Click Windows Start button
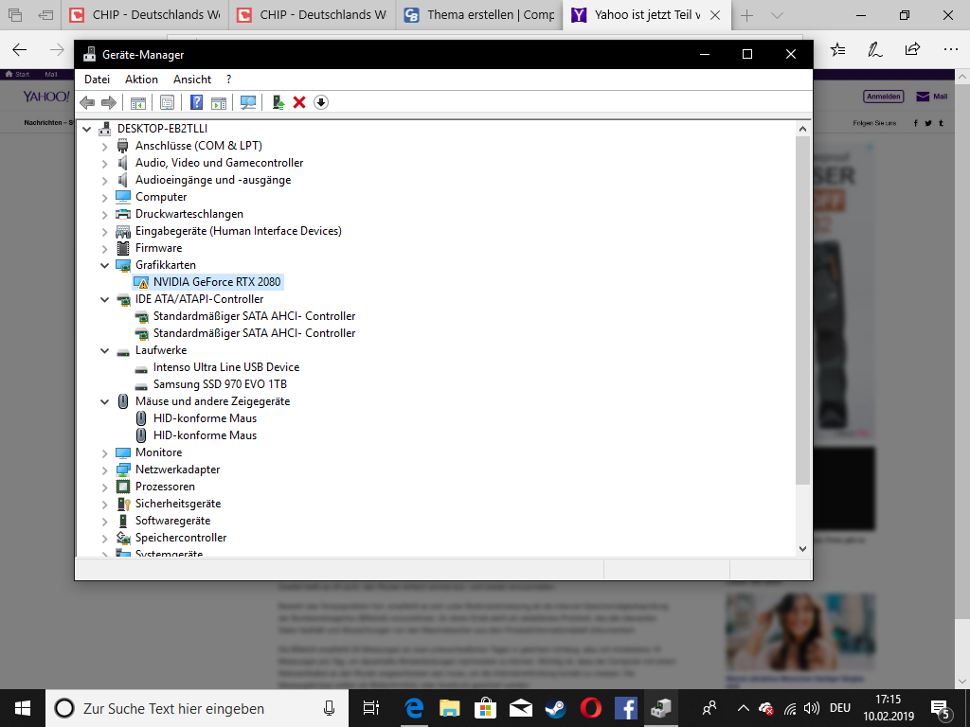This screenshot has height=727, width=970. 23,708
